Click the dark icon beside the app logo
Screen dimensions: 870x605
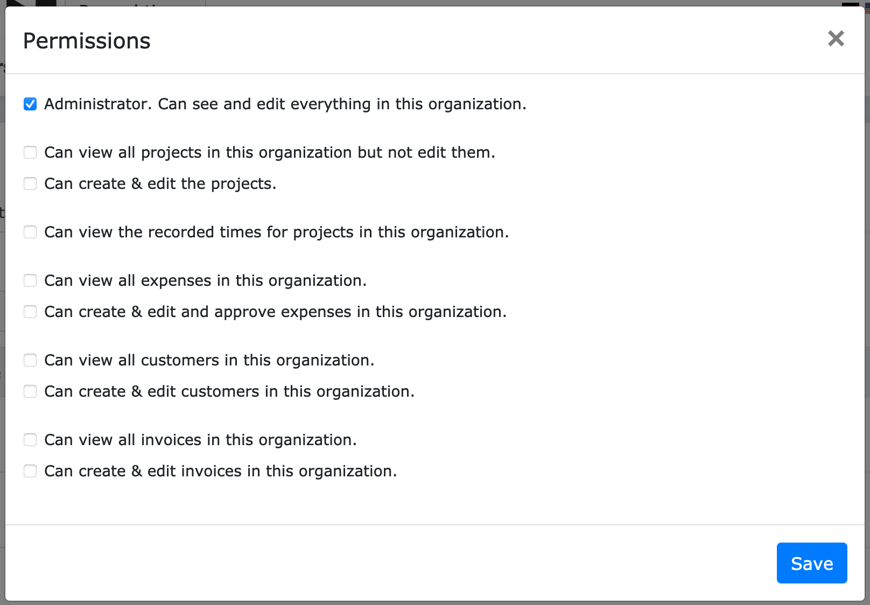[x=46, y=3]
